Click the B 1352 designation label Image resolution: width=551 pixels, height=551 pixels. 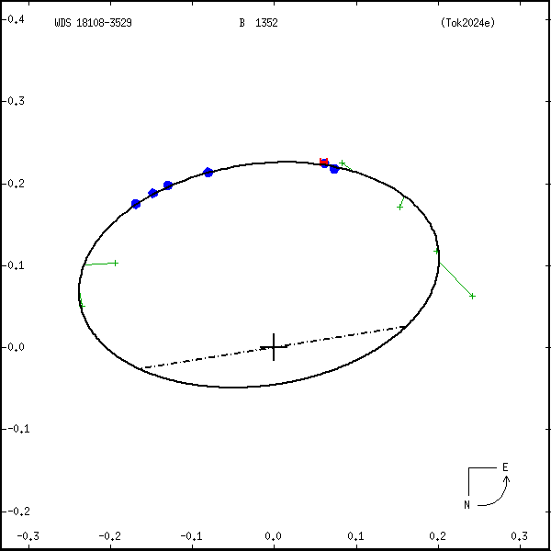pos(258,23)
